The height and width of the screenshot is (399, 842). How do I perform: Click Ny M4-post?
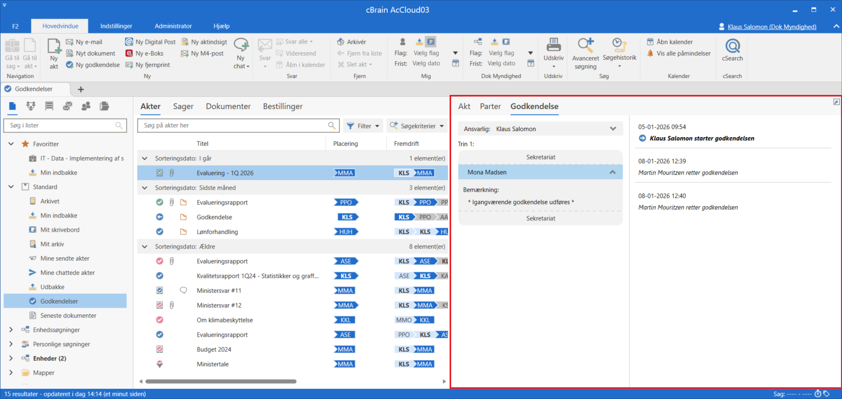202,53
